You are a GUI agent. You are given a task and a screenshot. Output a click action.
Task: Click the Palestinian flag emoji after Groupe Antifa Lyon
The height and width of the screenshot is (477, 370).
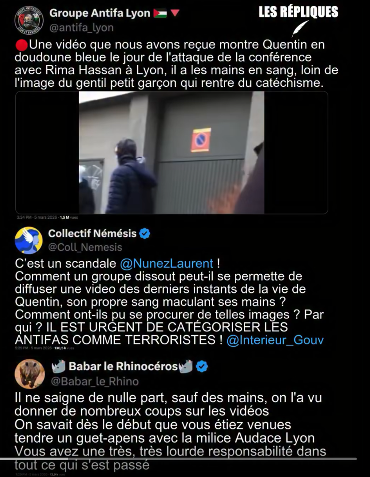pyautogui.click(x=160, y=13)
